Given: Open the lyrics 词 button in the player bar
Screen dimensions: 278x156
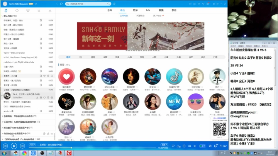Looking at the screenshot, I should [210, 146].
